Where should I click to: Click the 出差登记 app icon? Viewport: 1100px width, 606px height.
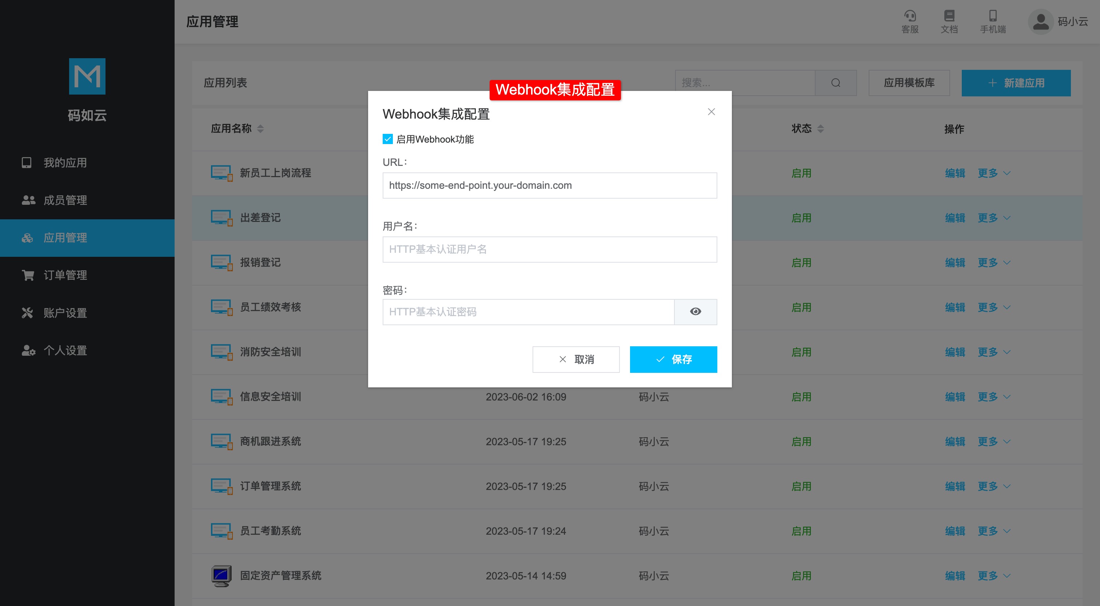221,218
